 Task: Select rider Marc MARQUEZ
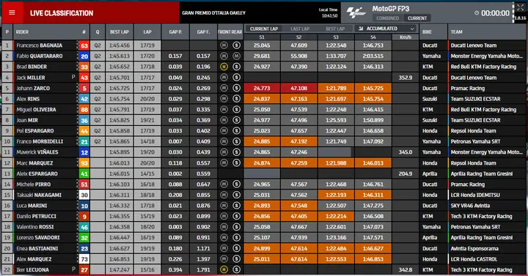coord(34,163)
